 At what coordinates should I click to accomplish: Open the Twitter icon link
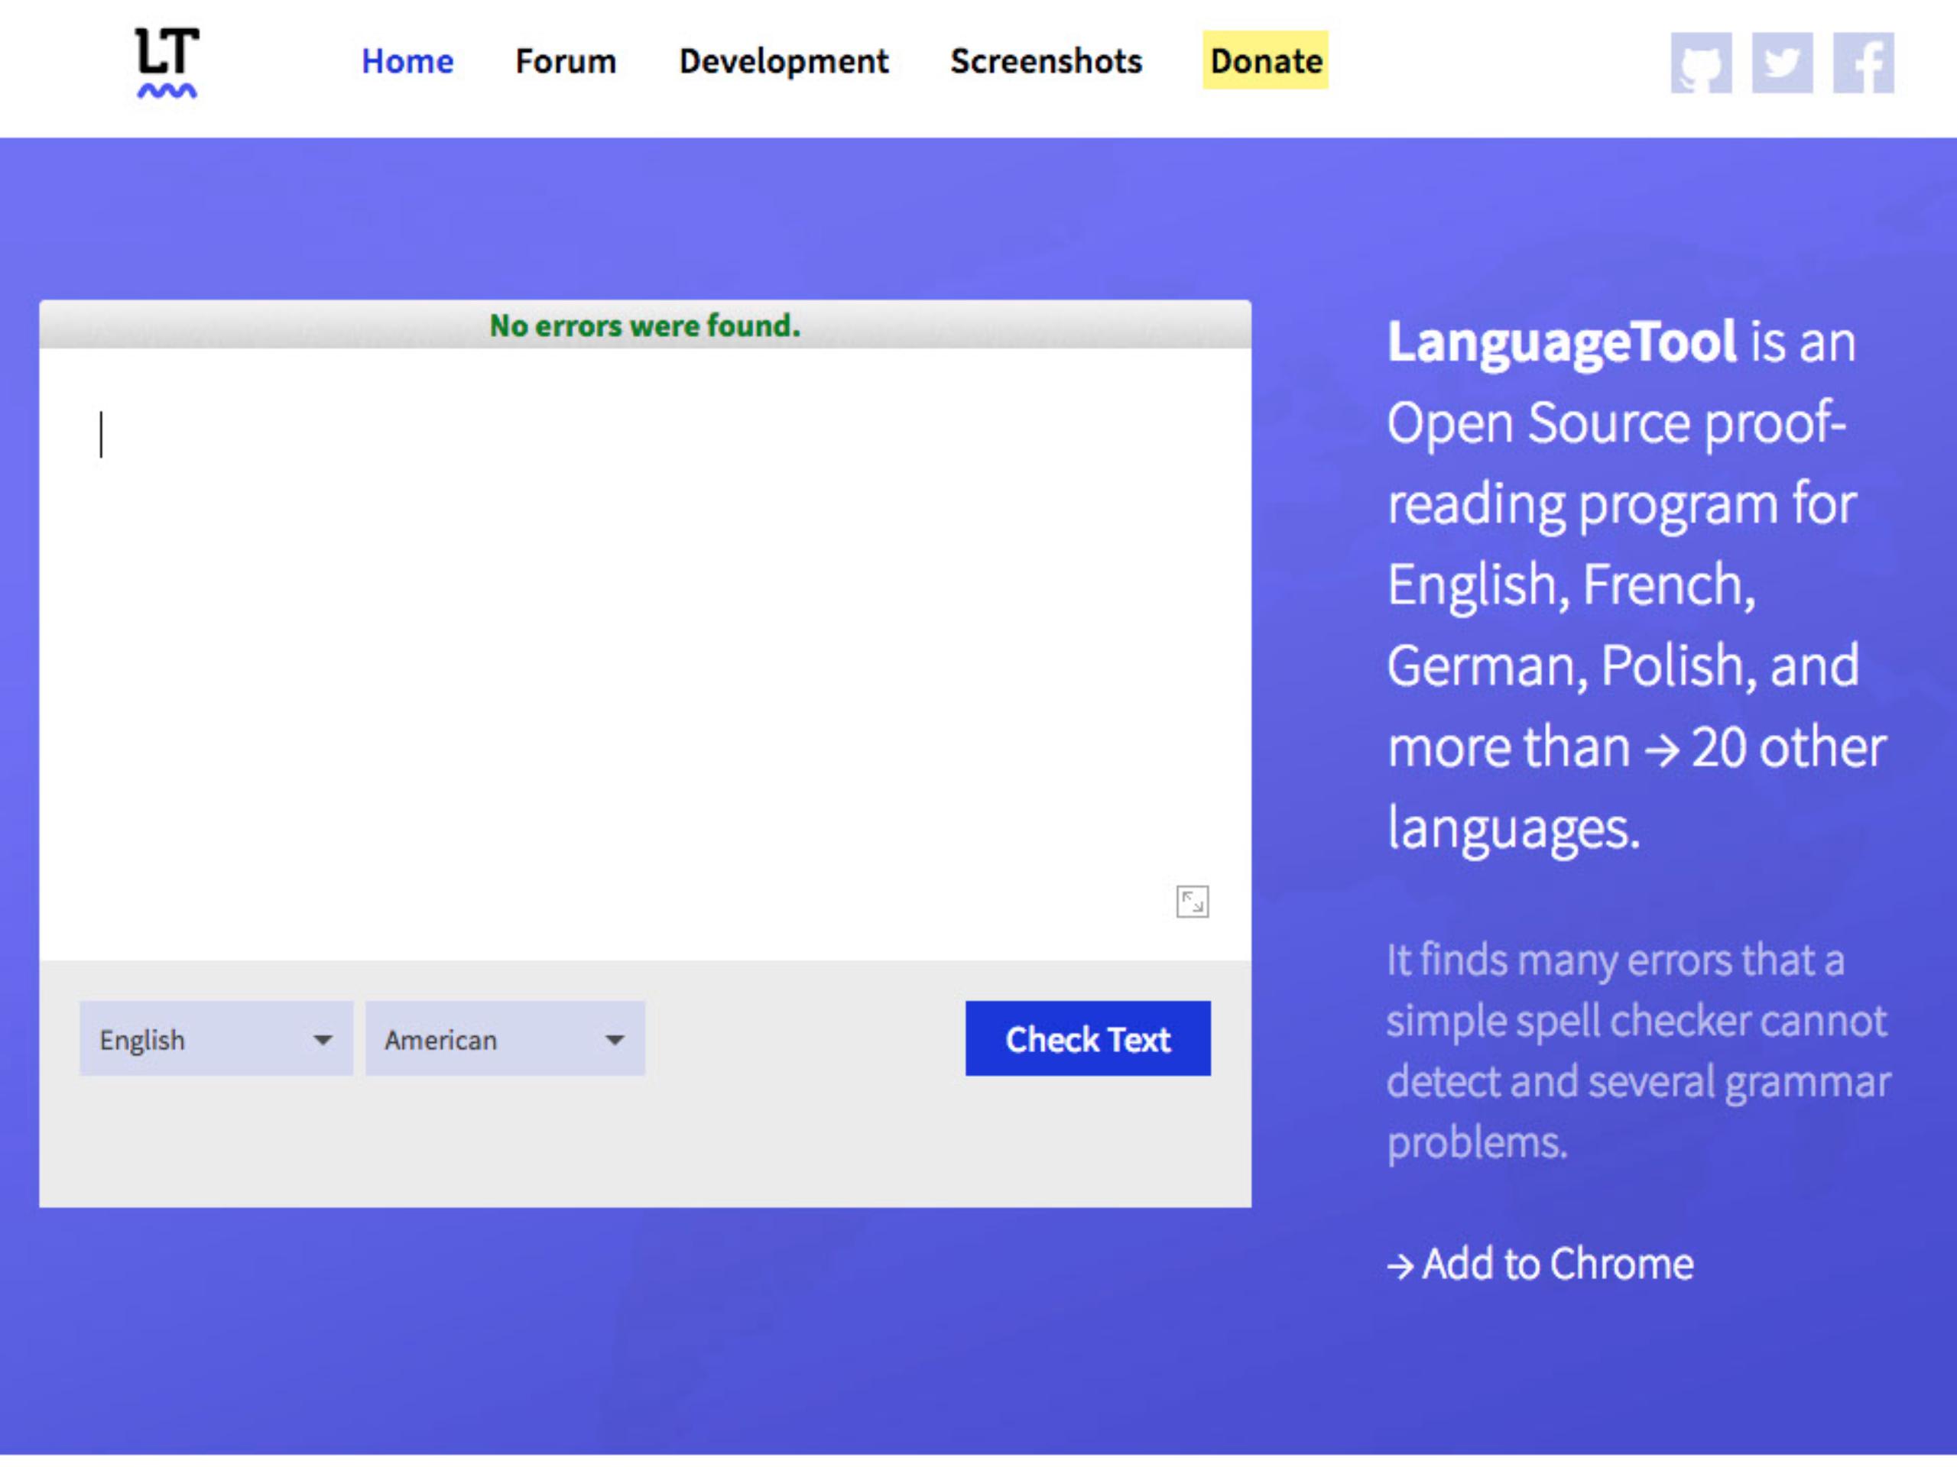1782,63
